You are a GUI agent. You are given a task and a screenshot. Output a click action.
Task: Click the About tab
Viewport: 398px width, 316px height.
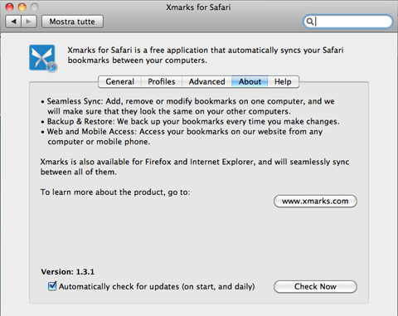[x=250, y=82]
